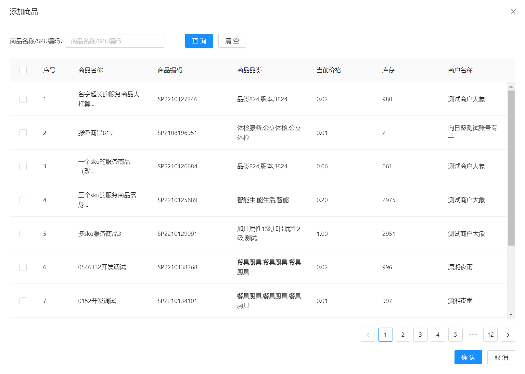Check the 多sku服务商品3 row
The image size is (525, 374).
click(23, 234)
